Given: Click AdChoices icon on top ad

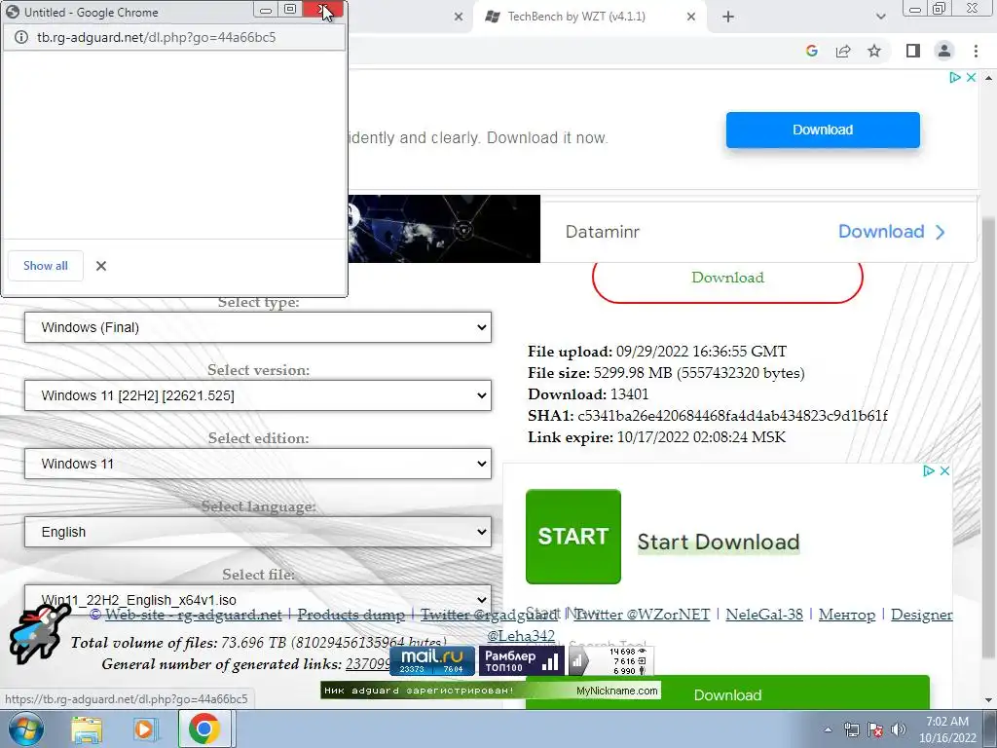Looking at the screenshot, I should point(954,78).
